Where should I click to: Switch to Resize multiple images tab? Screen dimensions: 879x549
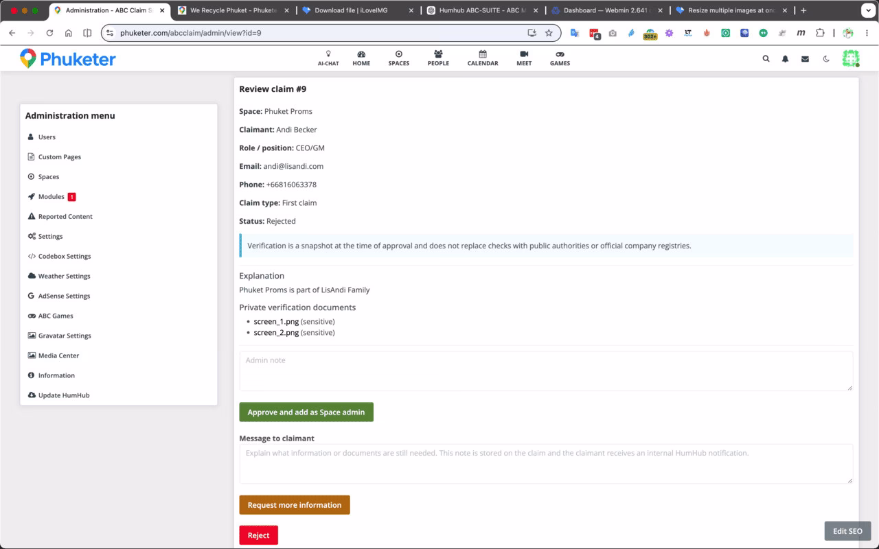pos(732,10)
